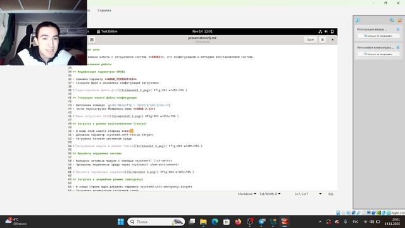Click the screenshot_1.png link on line 39
405x228 pixels.
point(135,91)
